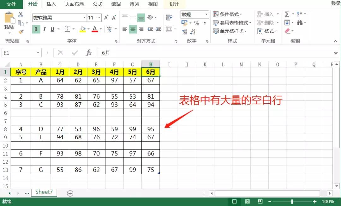Open the font name dropdown
This screenshot has width=341, height=206.
click(84, 18)
